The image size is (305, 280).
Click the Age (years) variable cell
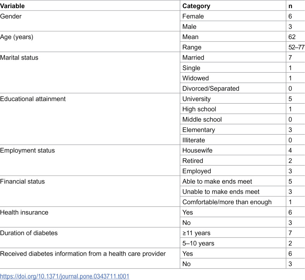[x=17, y=37]
